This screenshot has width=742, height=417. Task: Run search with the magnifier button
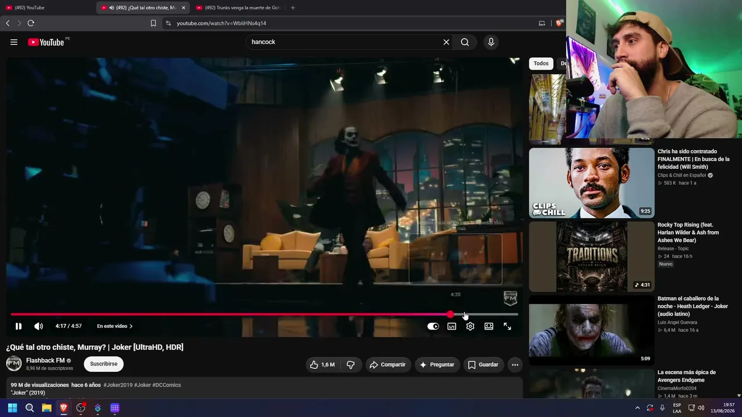pos(465,42)
